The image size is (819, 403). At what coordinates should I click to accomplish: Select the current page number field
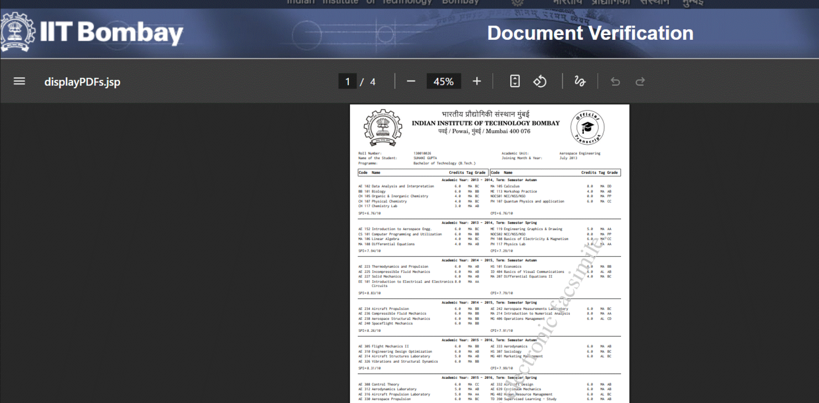tap(347, 82)
